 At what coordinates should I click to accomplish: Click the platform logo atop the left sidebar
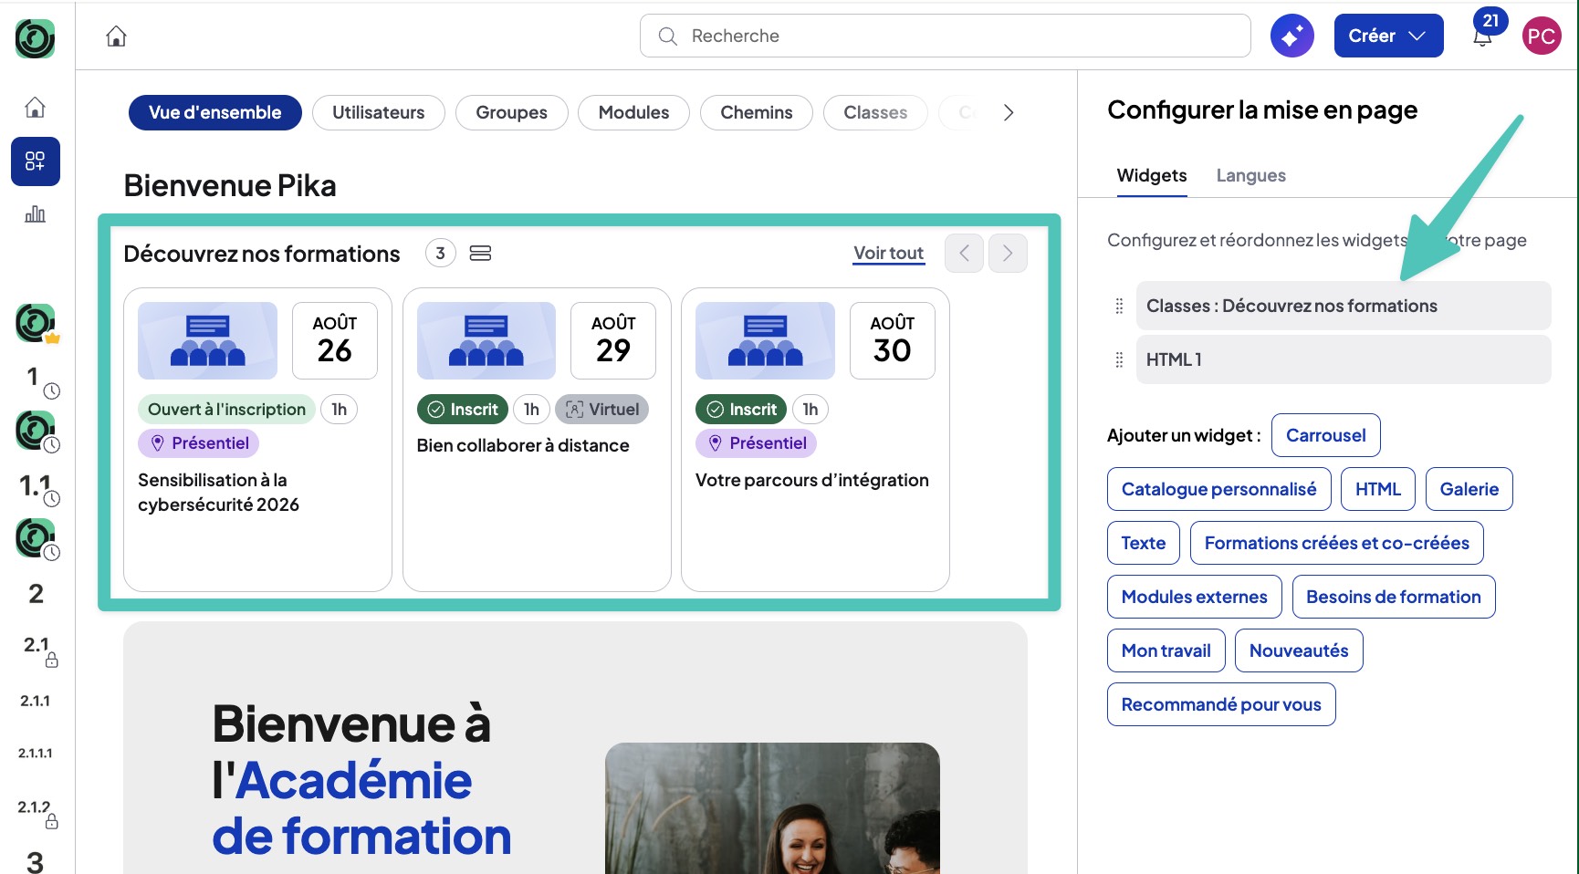[36, 38]
